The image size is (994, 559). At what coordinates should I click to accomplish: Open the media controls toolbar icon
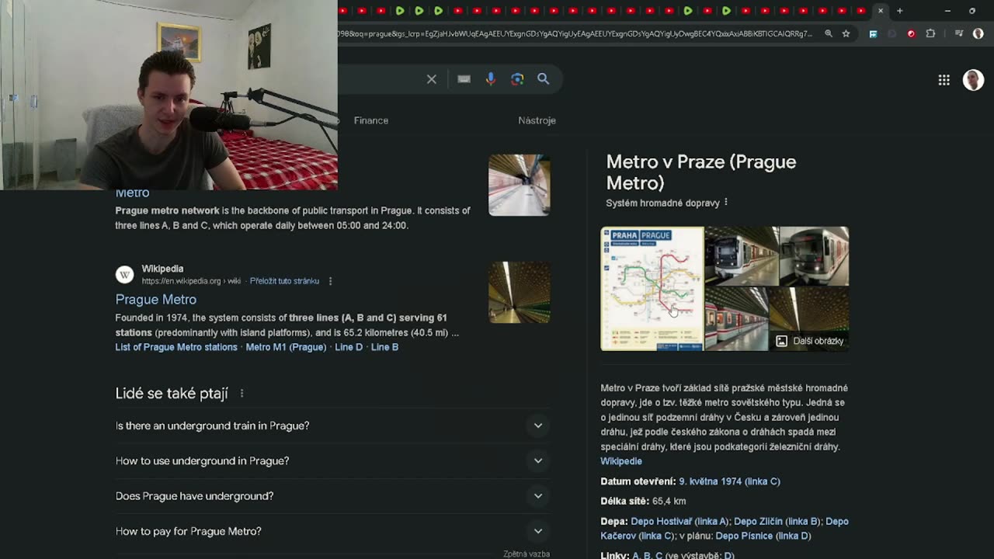tap(959, 33)
